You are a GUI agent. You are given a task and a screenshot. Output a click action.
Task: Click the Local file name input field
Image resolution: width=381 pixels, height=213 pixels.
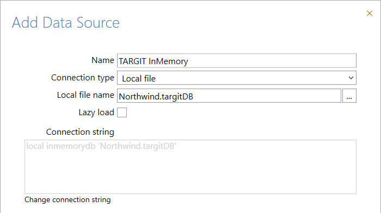[229, 96]
